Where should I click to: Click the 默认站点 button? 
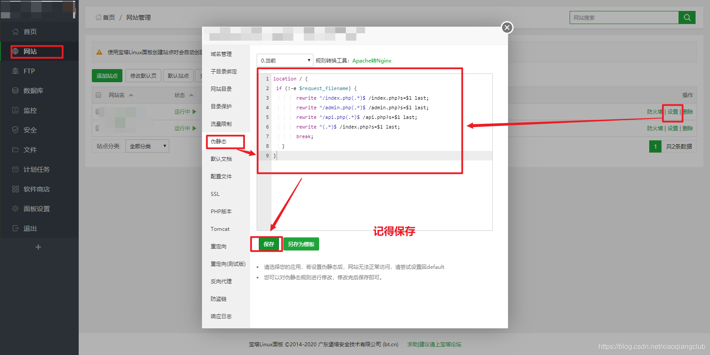coord(178,76)
